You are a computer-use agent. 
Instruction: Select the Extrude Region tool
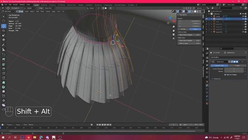point(3,59)
